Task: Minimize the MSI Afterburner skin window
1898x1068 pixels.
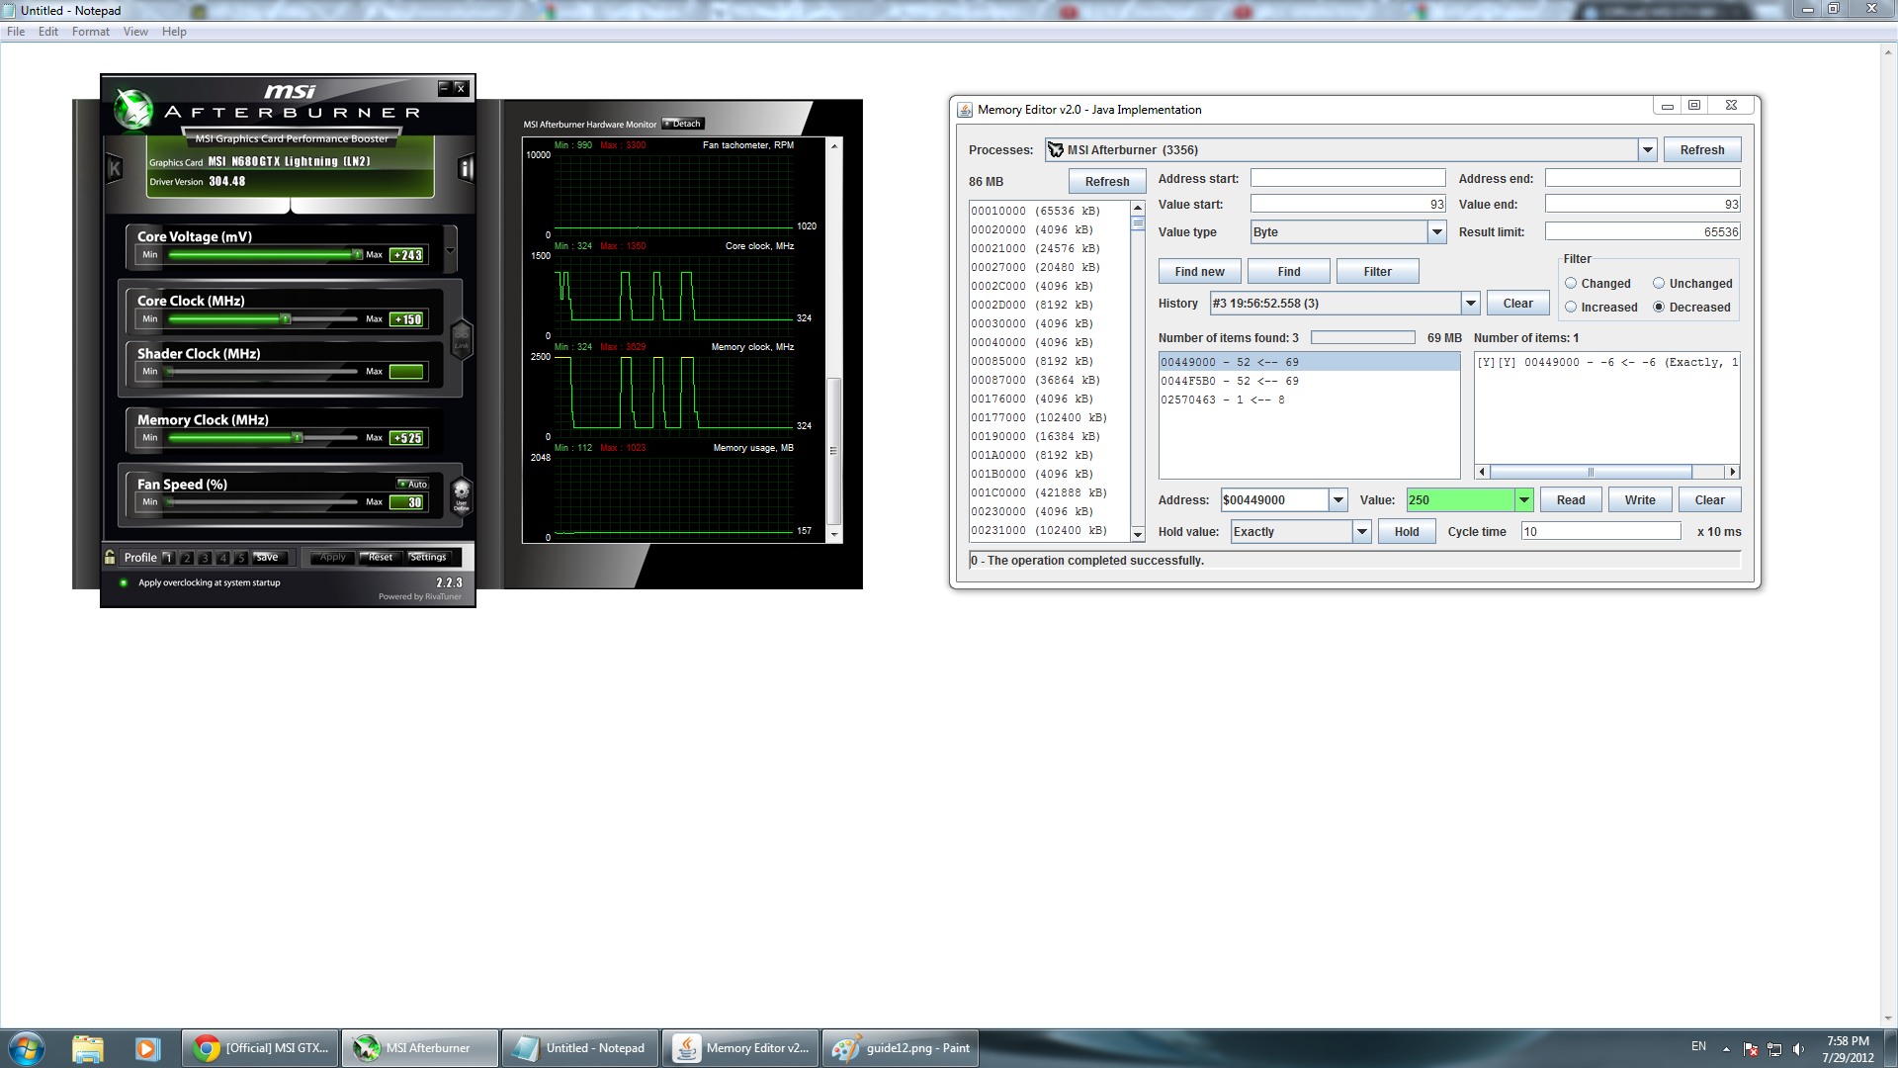Action: pos(444,88)
